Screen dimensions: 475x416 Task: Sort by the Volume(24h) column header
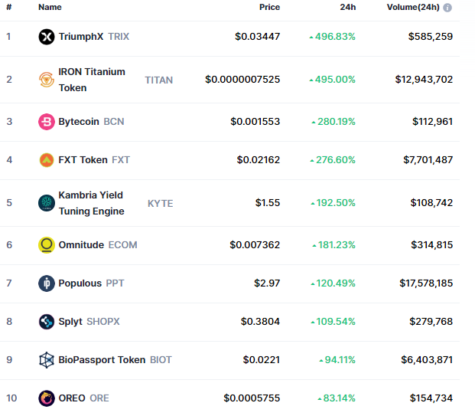click(413, 7)
